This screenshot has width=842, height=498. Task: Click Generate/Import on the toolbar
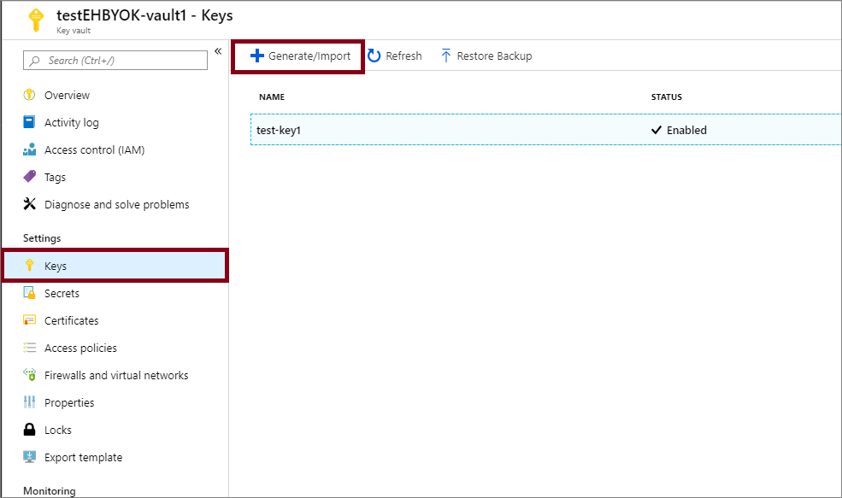click(x=297, y=56)
